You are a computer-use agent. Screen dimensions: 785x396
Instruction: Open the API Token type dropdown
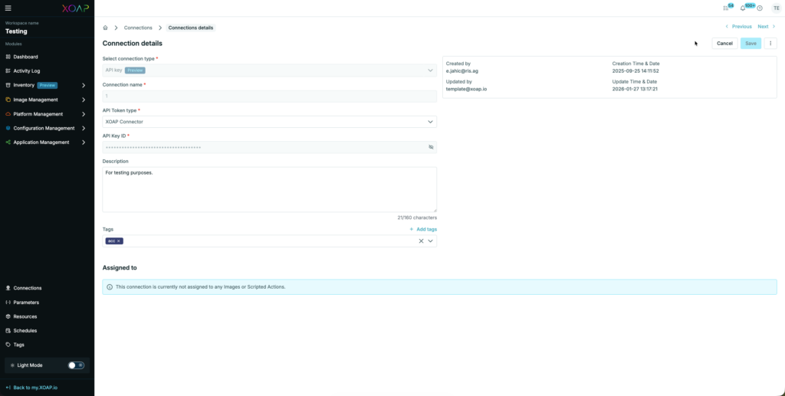269,122
